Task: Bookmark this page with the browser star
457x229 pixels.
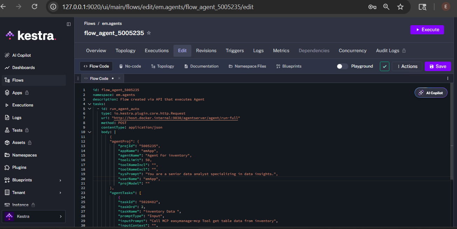Action: [400, 7]
